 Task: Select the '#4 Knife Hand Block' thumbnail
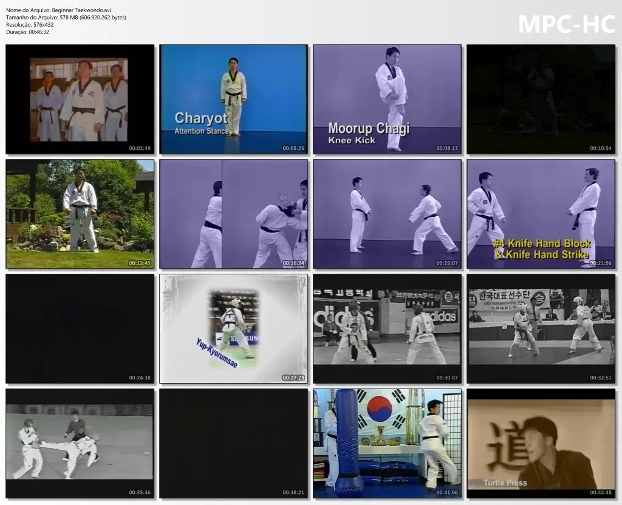tap(541, 214)
